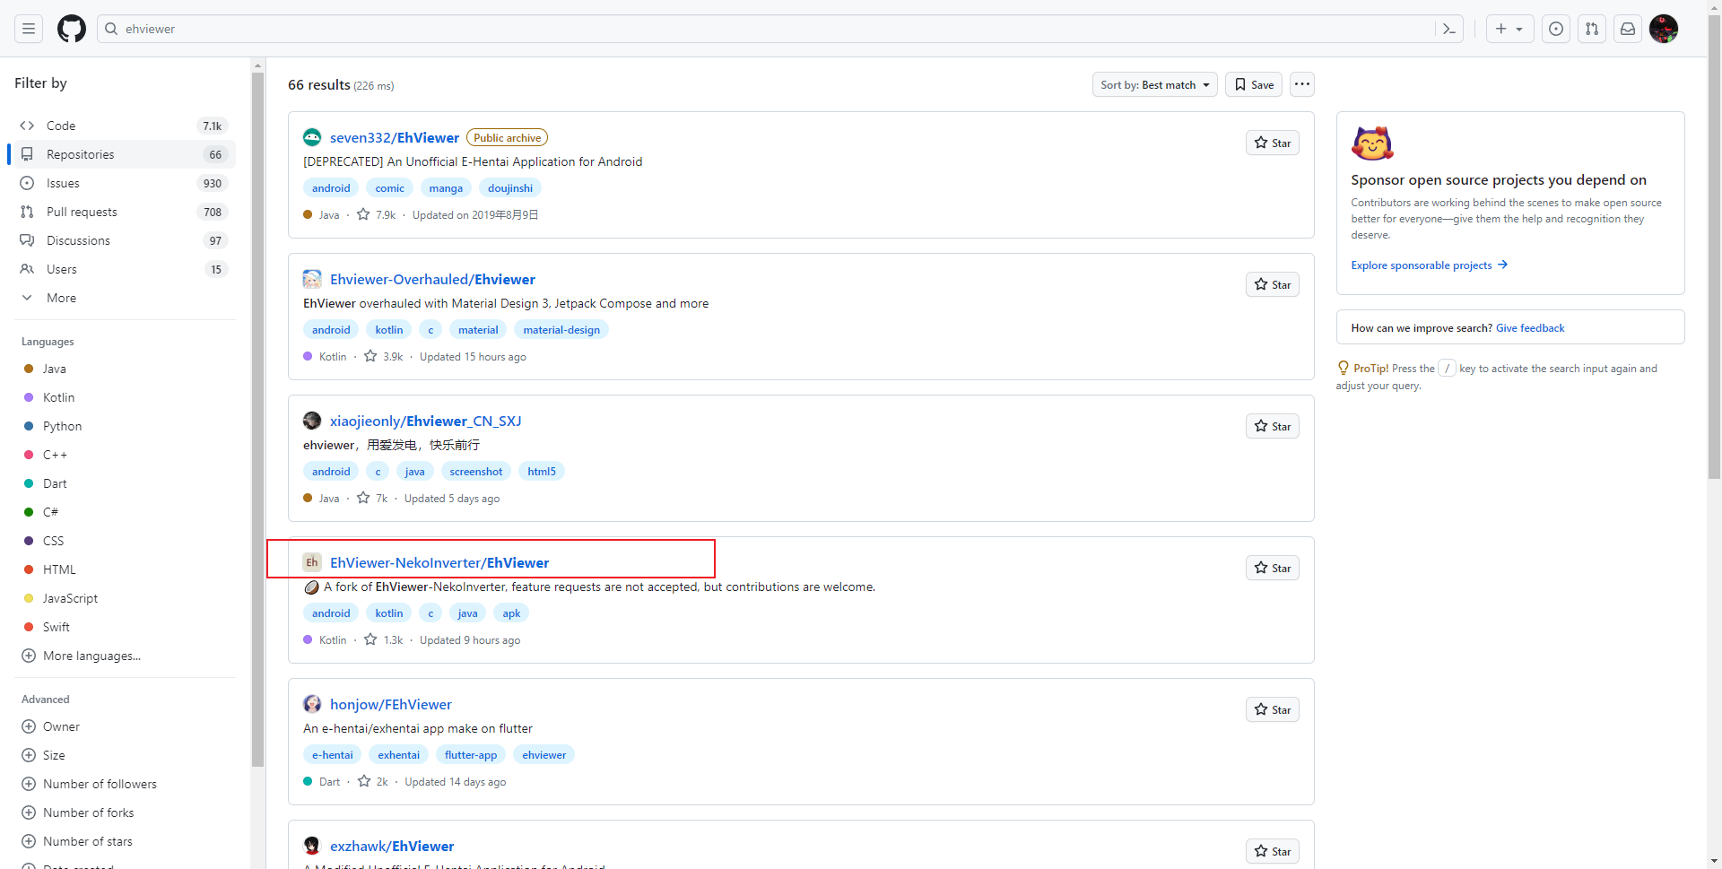This screenshot has height=869, width=1722.
Task: Click apk topic tag
Action: pos(511,613)
